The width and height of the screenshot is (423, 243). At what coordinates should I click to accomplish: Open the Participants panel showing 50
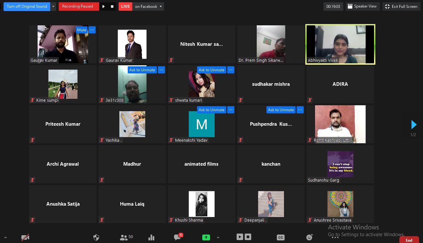[x=126, y=237]
